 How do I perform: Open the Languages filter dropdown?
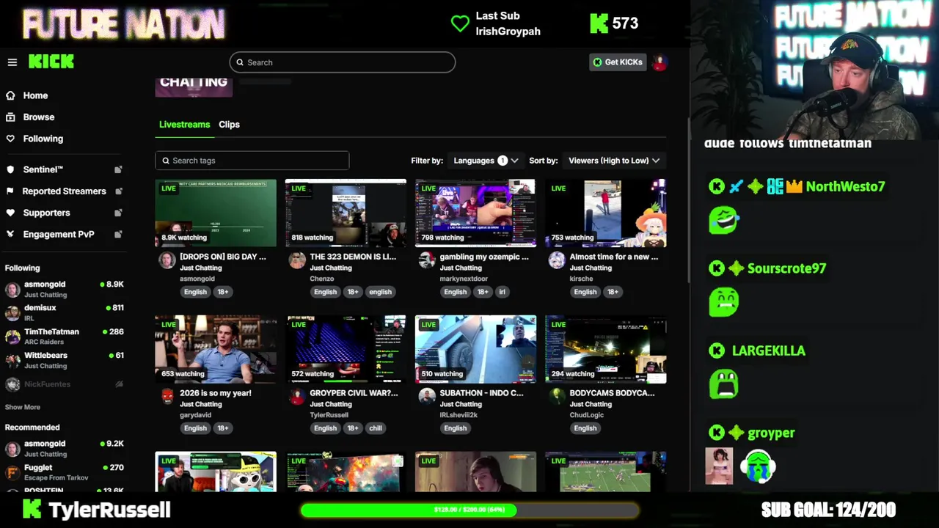pos(486,161)
